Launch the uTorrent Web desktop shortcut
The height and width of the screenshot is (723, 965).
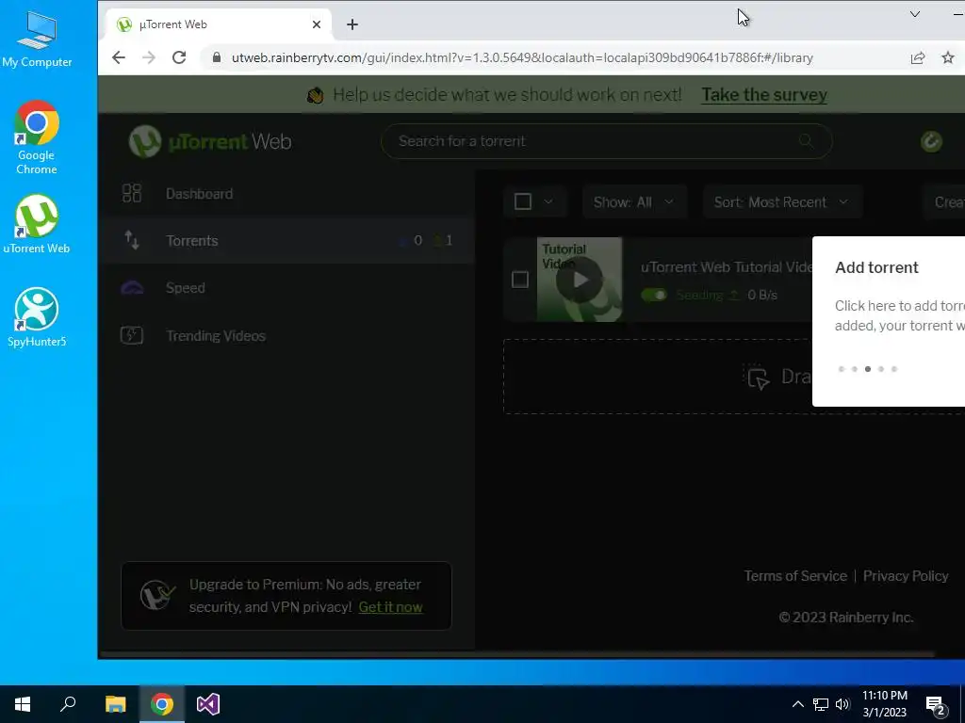pos(37,224)
